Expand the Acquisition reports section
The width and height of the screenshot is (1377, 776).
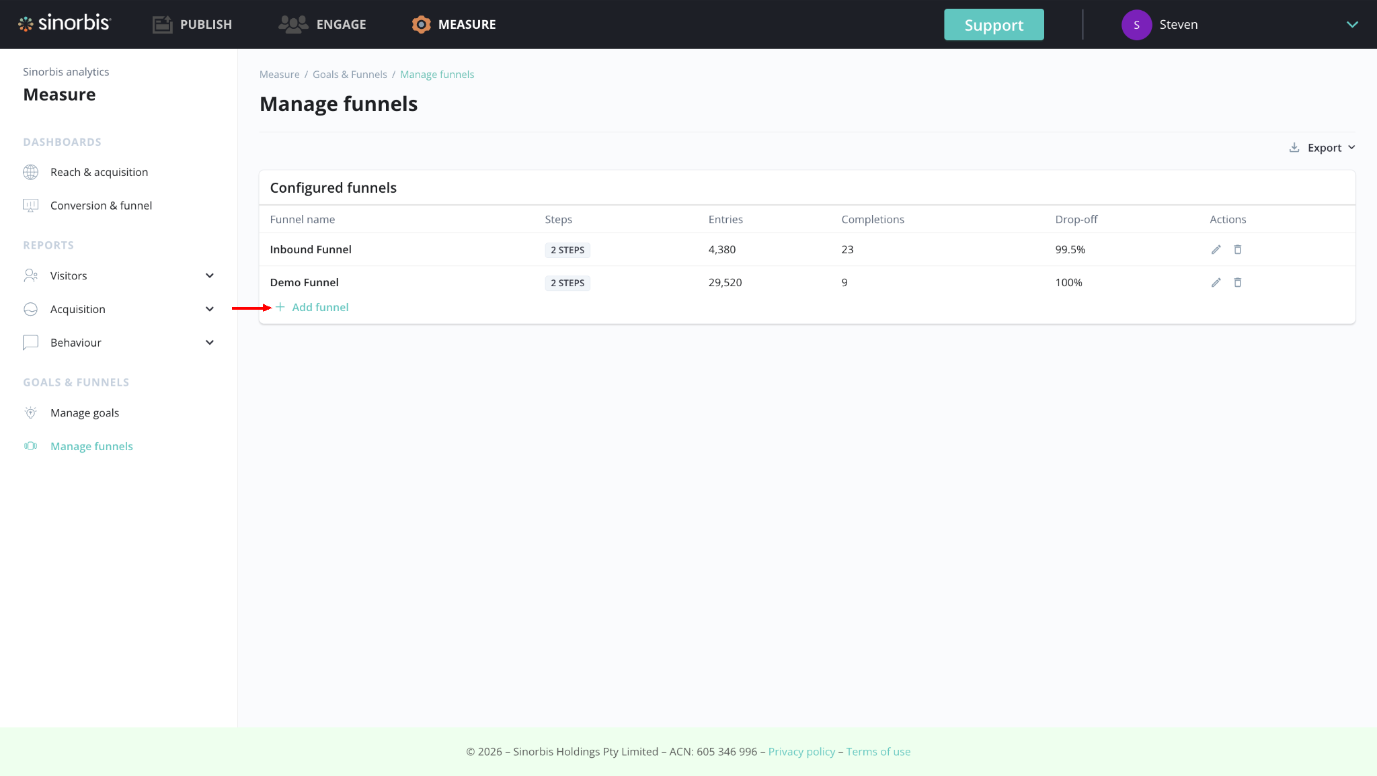[210, 309]
